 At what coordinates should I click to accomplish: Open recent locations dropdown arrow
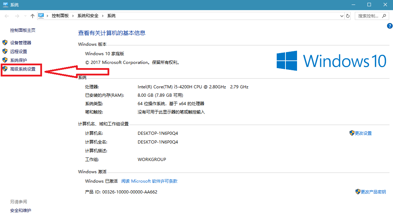pos(25,16)
